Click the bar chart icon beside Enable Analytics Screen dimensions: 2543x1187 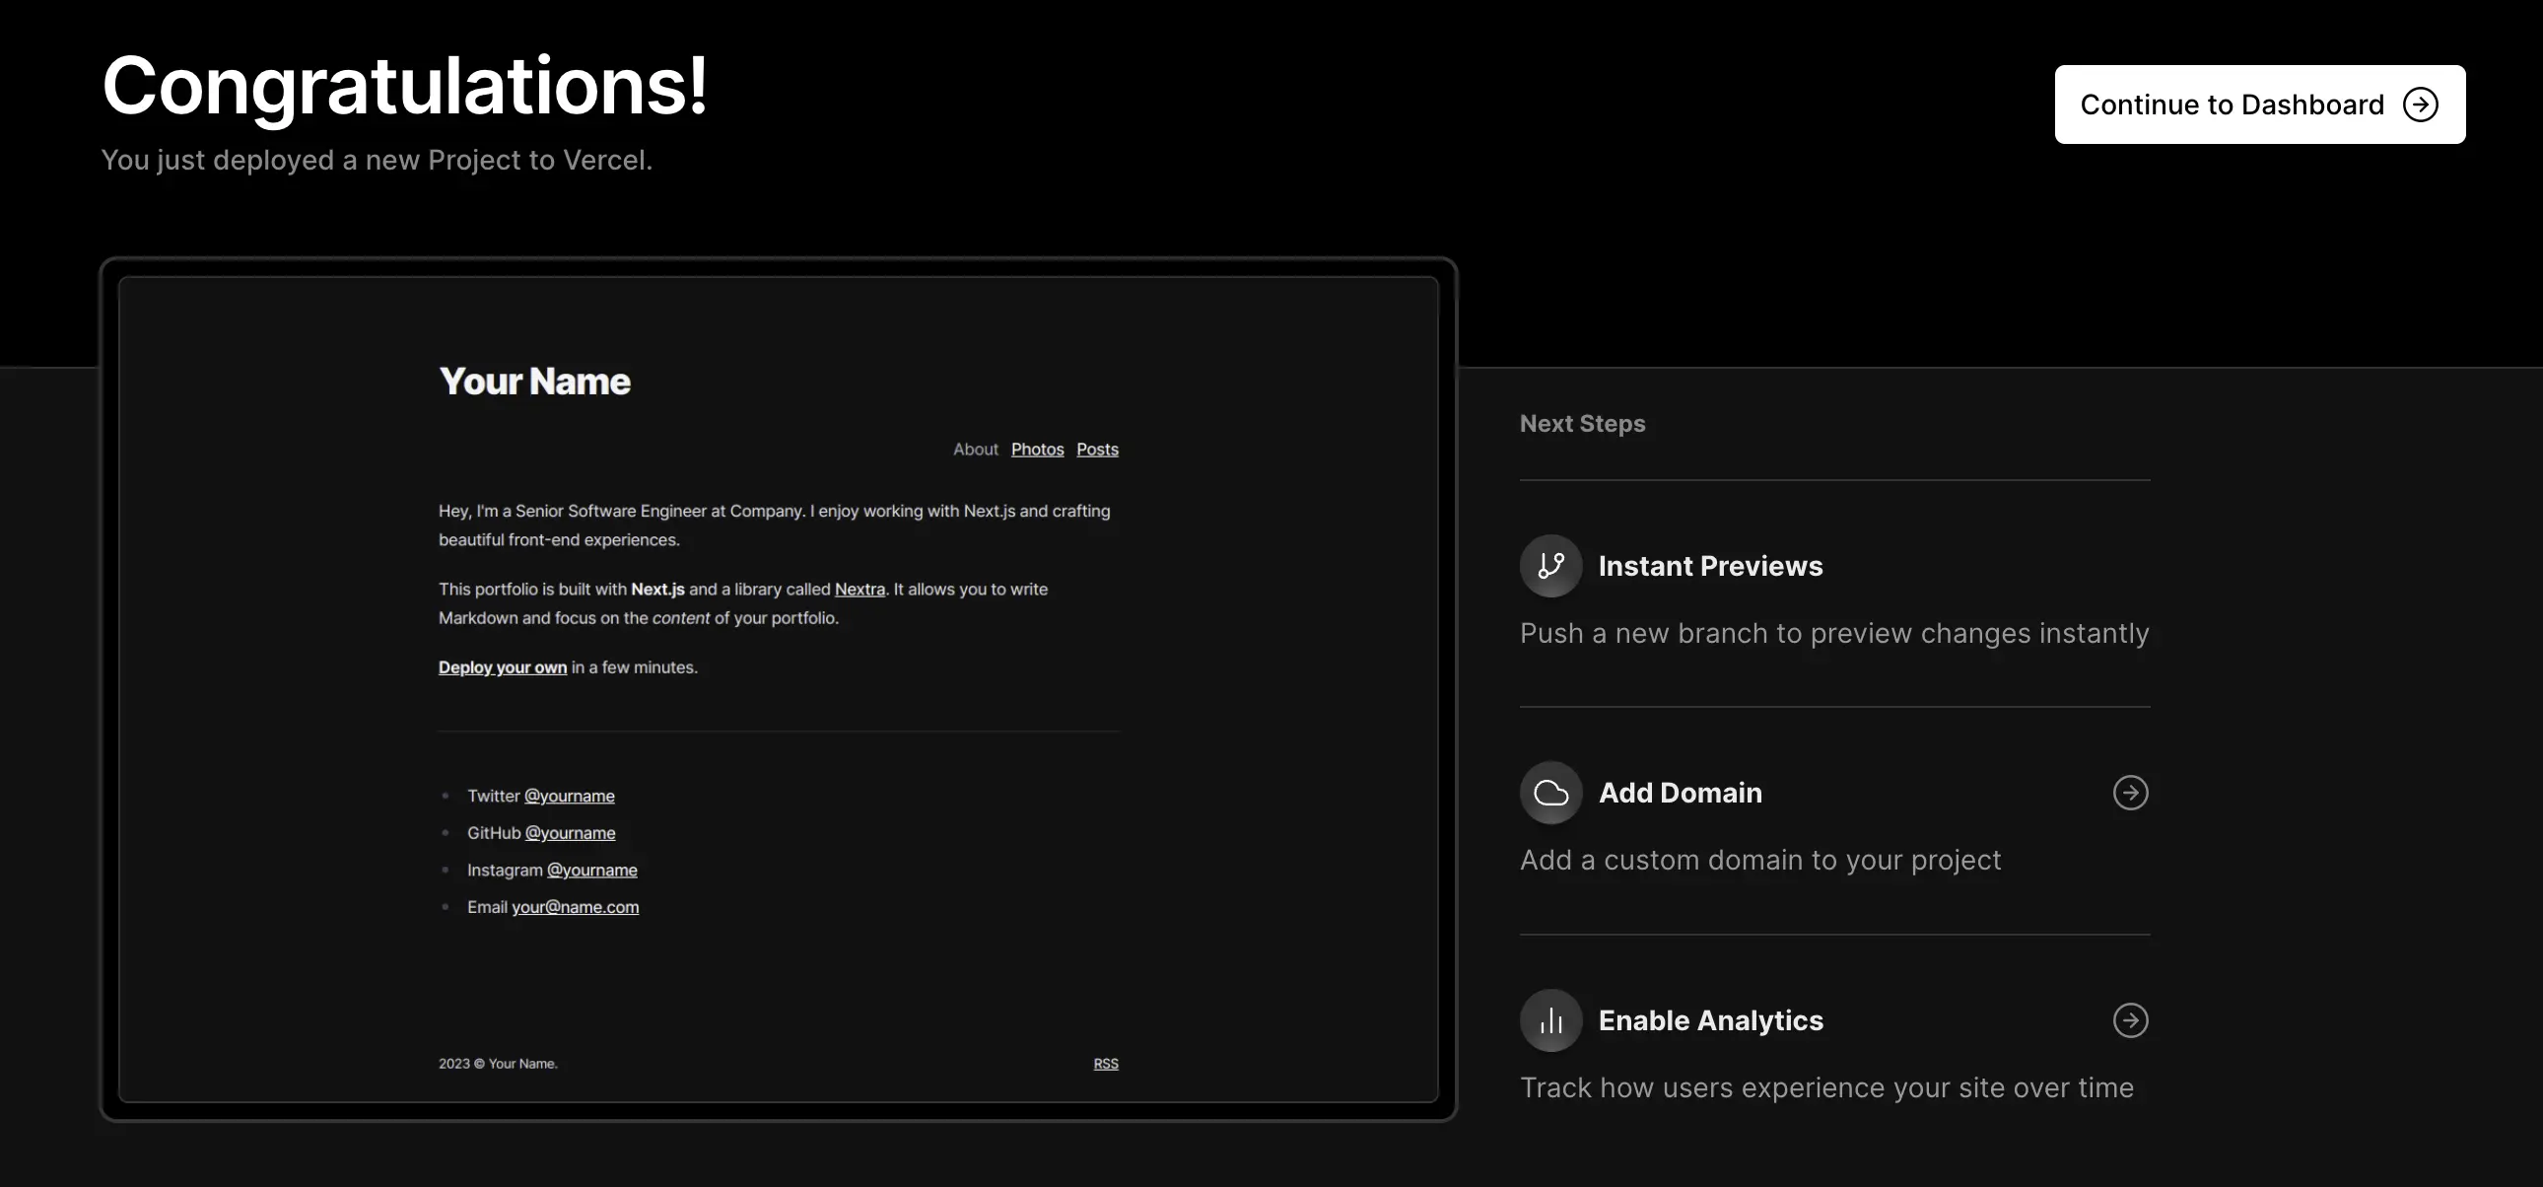(1550, 1020)
